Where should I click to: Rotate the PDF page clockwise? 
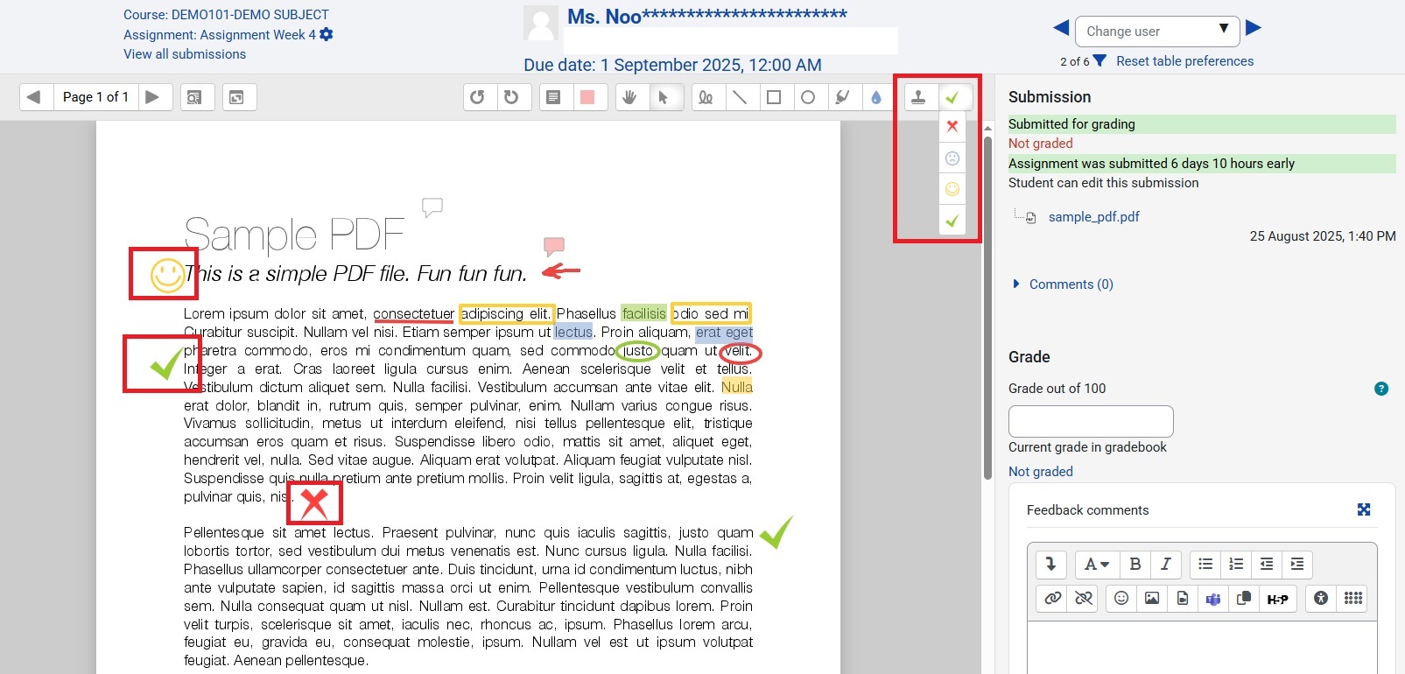(512, 97)
